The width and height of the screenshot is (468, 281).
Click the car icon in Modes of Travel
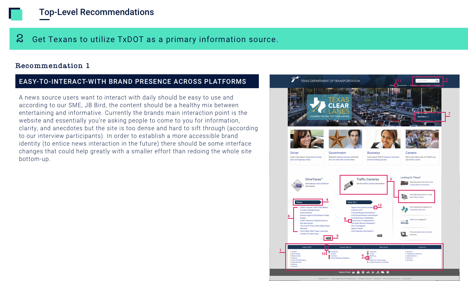[x=353, y=272]
